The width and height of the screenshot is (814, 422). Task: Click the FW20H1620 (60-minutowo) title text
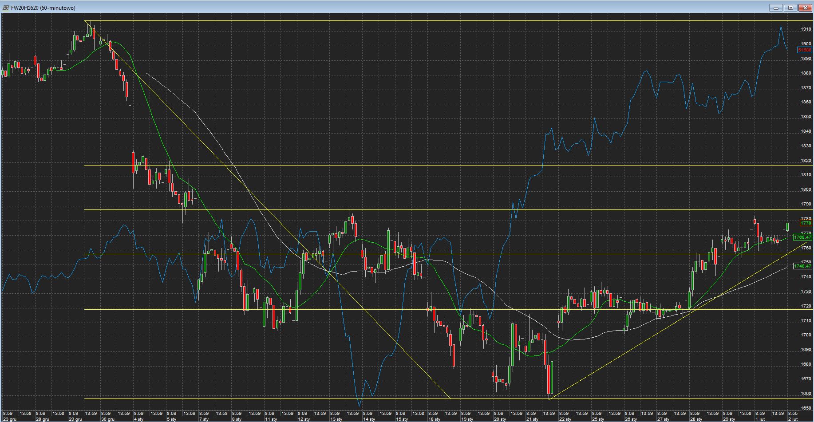43,8
